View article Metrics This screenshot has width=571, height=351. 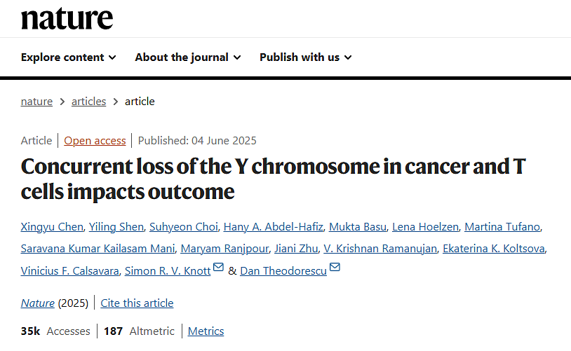pyautogui.click(x=206, y=331)
